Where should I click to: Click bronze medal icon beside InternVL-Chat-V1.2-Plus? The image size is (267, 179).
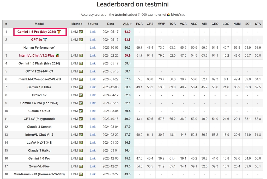click(57, 56)
